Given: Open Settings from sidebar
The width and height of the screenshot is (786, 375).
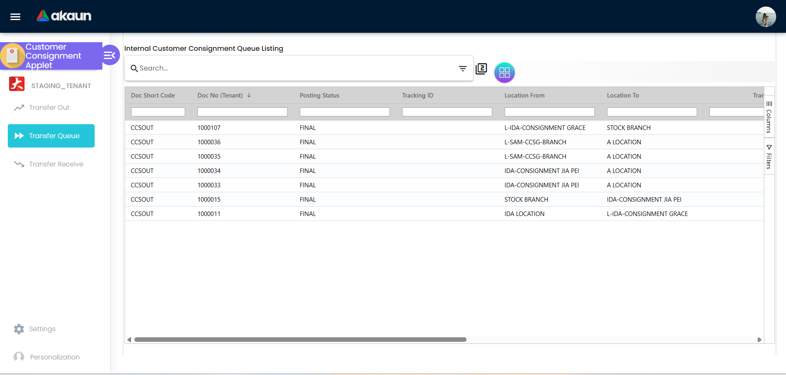Looking at the screenshot, I should (x=42, y=329).
